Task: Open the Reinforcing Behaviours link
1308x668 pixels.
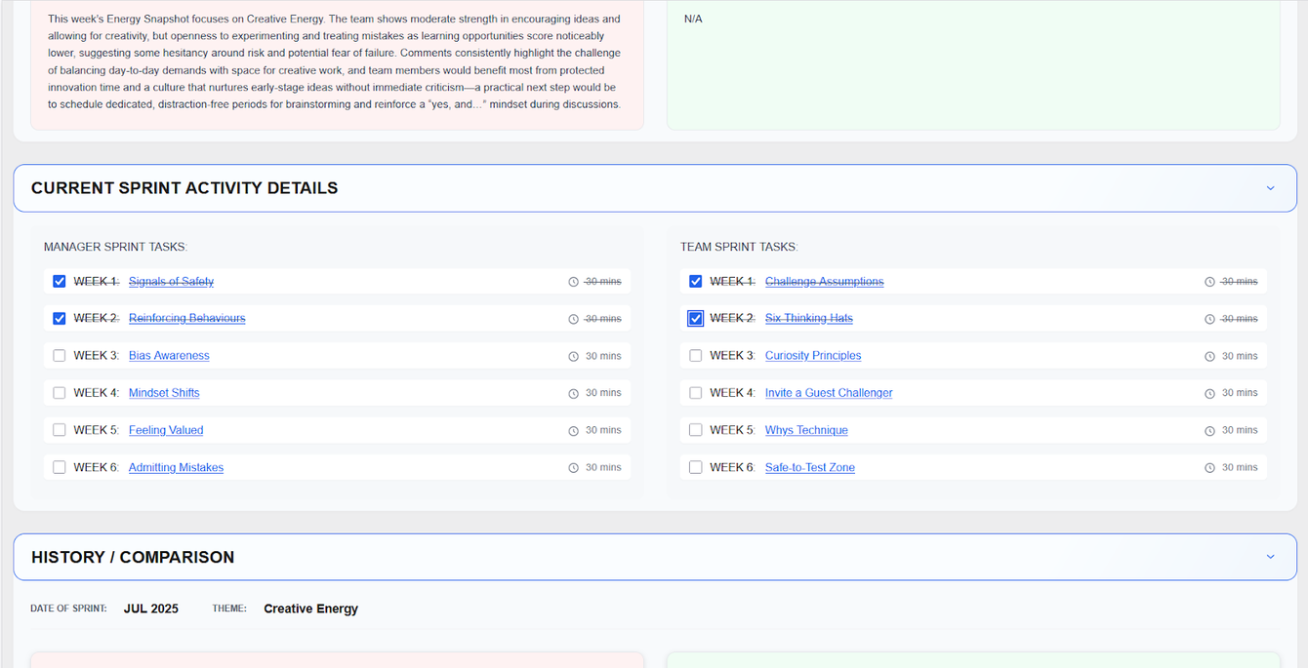Action: coord(186,319)
